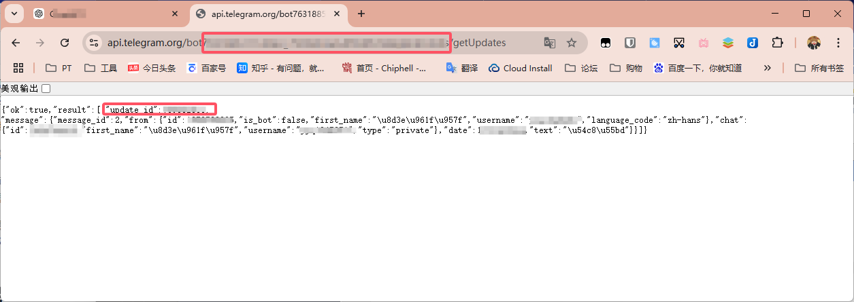The height and width of the screenshot is (302, 854).
Task: Click the Bitwarden shield extension icon
Action: click(630, 43)
